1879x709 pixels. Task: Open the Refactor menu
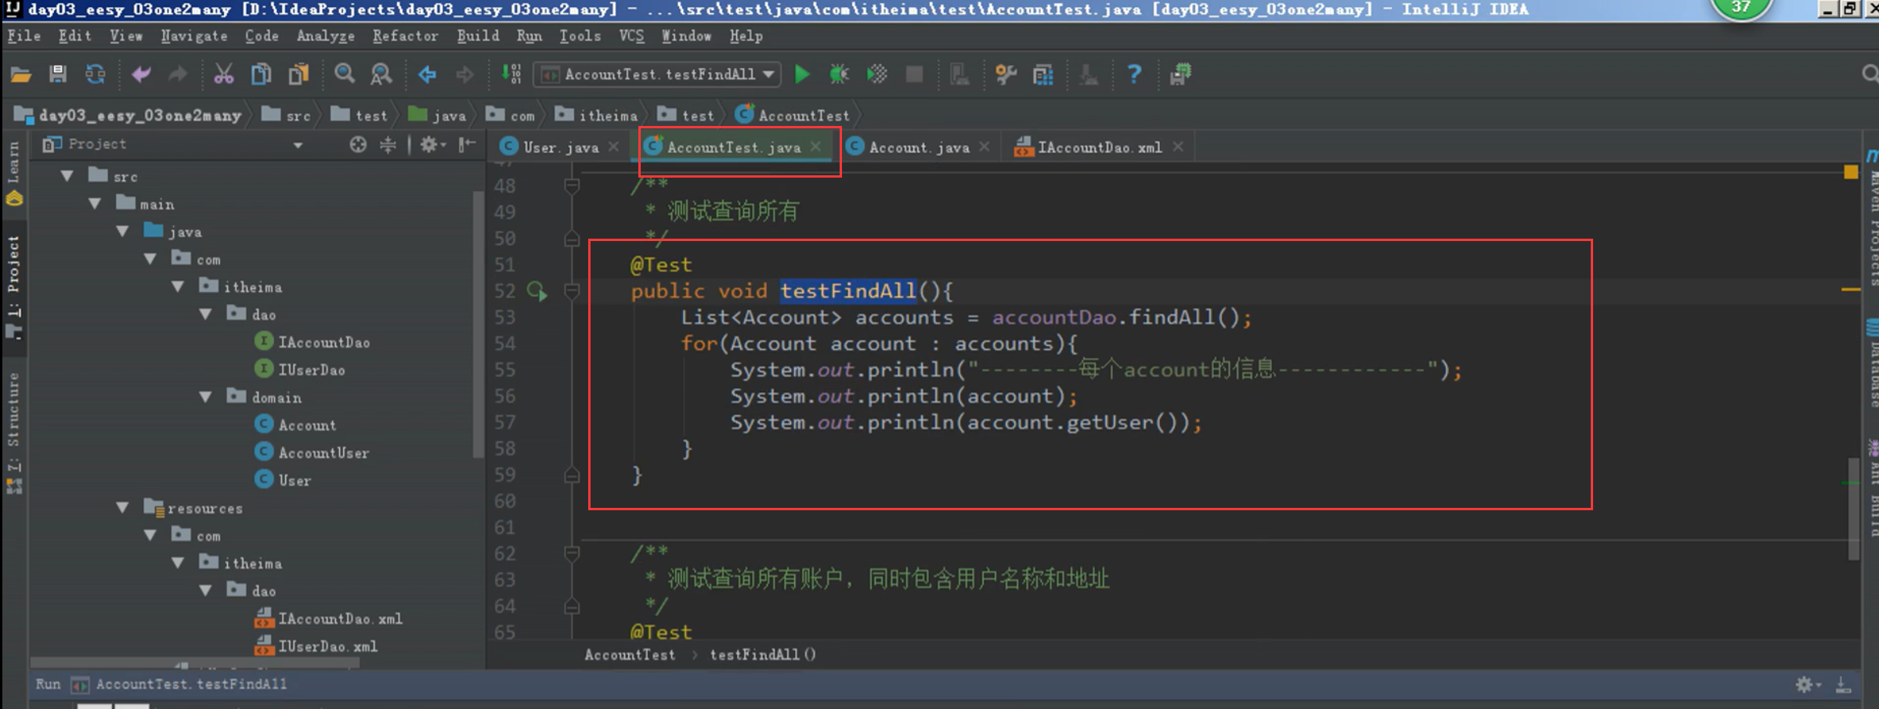[x=405, y=36]
